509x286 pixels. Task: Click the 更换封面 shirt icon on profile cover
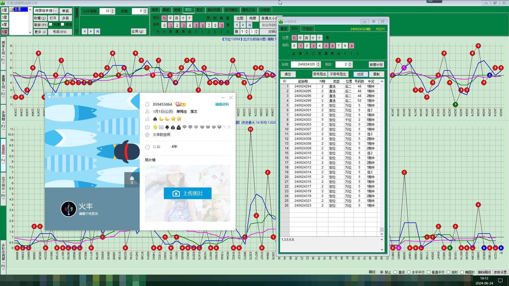[x=50, y=97]
